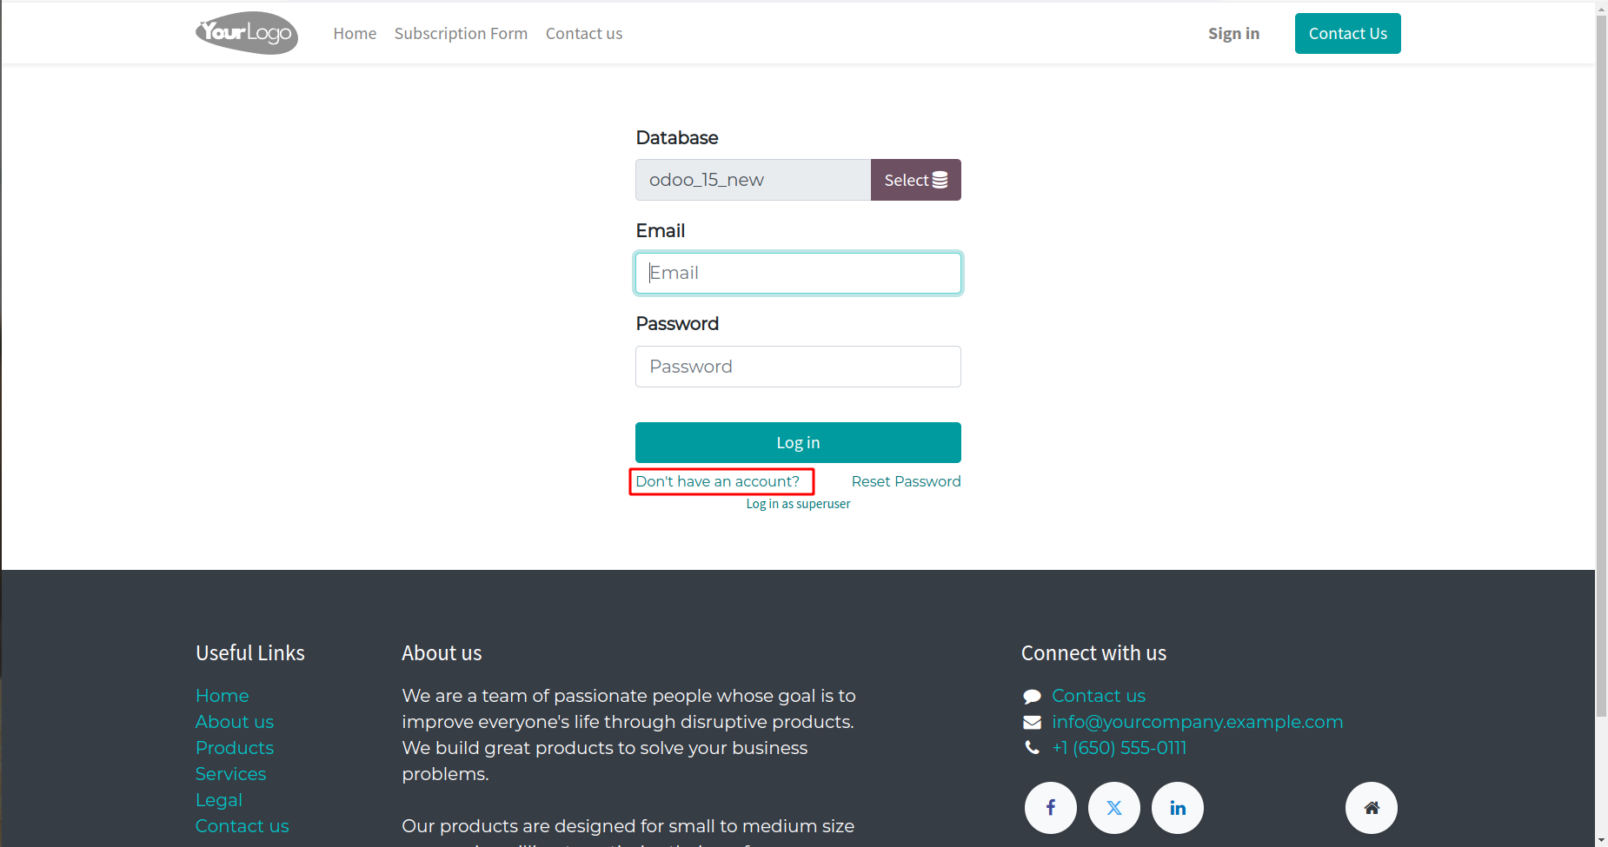1608x847 pixels.
Task: Click the page vertical scrollbar
Action: pos(1601,365)
